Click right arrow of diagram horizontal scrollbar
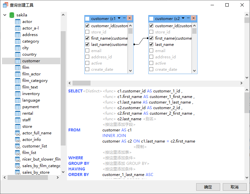The height and width of the screenshot is (194, 250). (x=241, y=83)
